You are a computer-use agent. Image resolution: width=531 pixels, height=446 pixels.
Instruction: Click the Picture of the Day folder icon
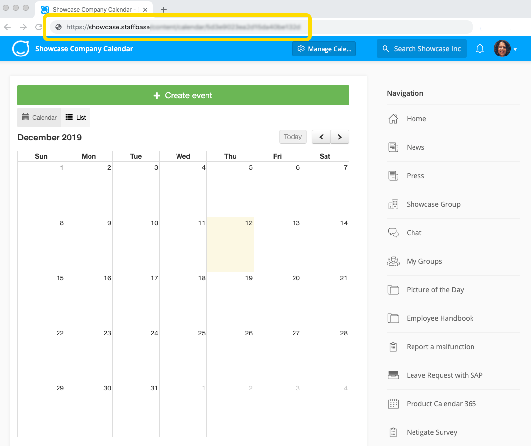click(393, 290)
